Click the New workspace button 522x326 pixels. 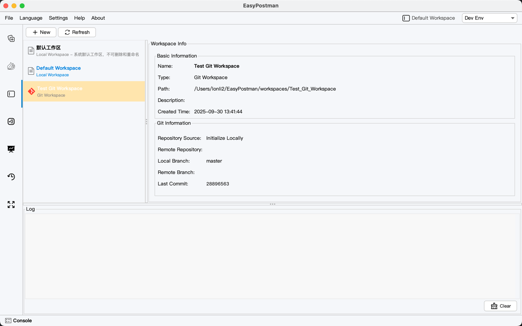click(41, 32)
